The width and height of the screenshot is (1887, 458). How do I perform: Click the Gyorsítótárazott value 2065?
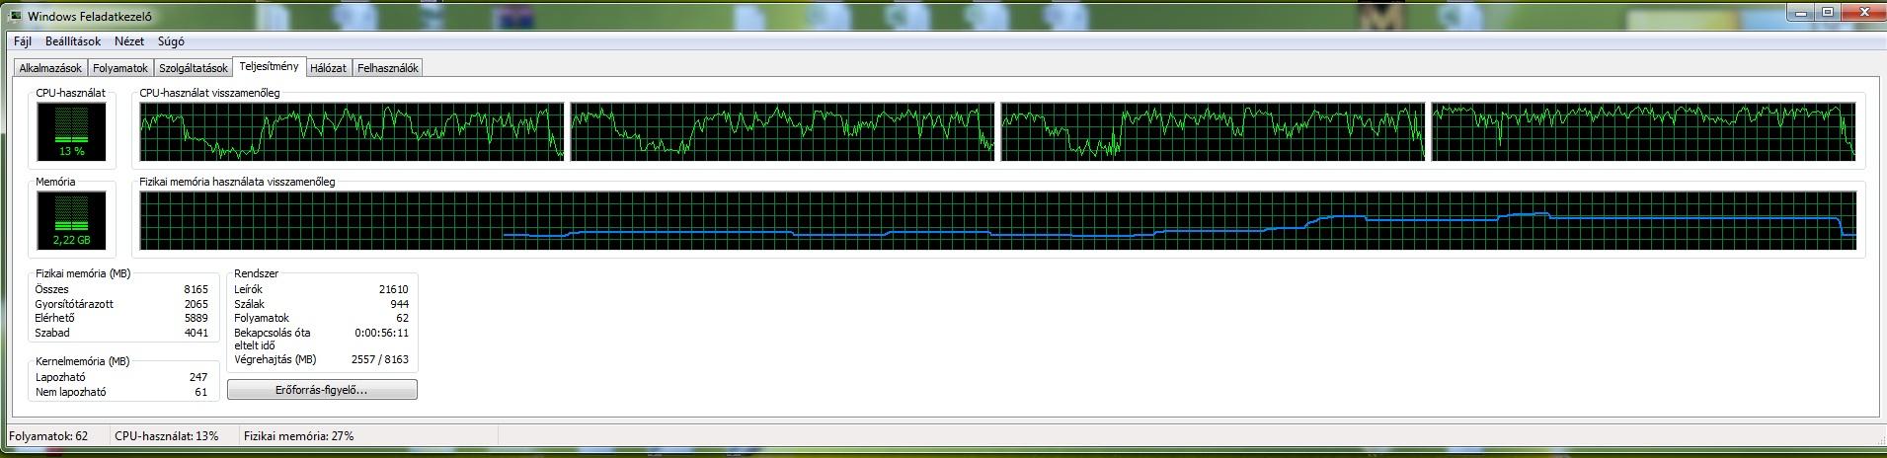[196, 304]
